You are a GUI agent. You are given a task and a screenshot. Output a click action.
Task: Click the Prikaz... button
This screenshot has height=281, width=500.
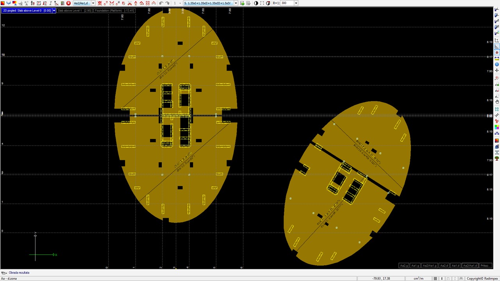pos(485,266)
